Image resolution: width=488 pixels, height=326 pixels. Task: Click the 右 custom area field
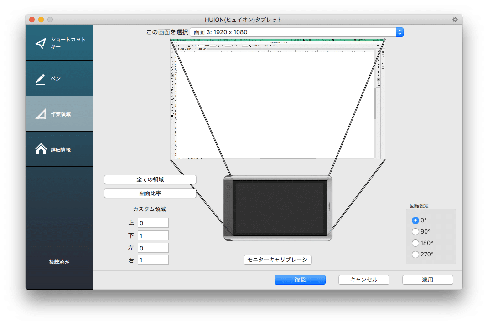click(153, 260)
